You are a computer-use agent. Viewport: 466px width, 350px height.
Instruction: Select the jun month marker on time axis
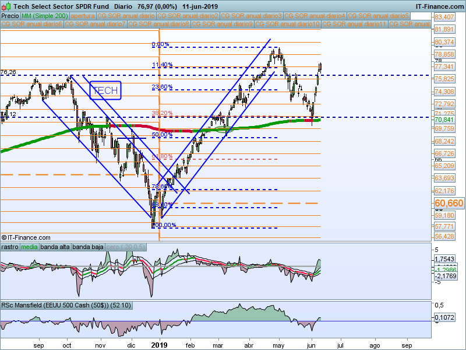point(311,345)
